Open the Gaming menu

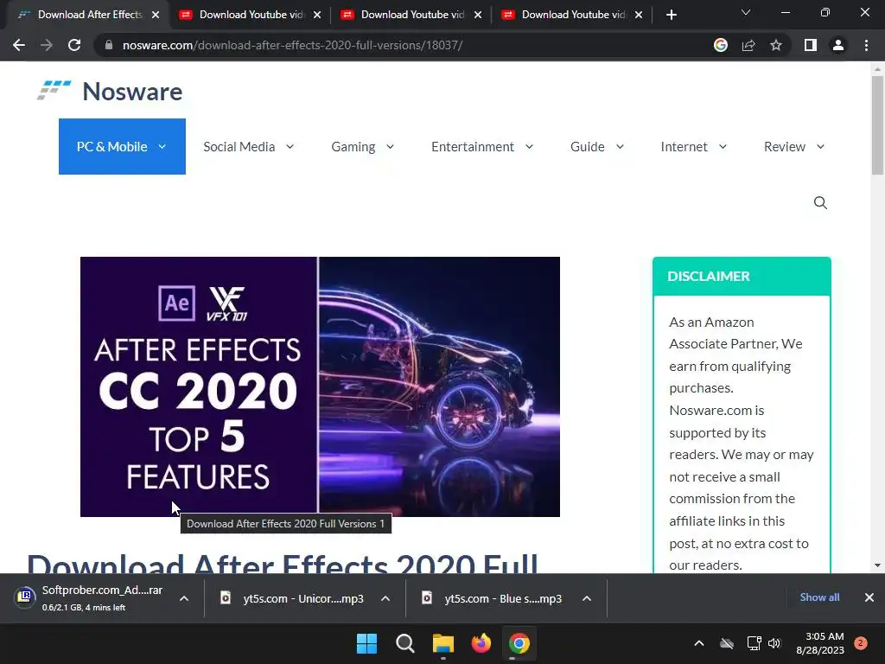pos(362,147)
